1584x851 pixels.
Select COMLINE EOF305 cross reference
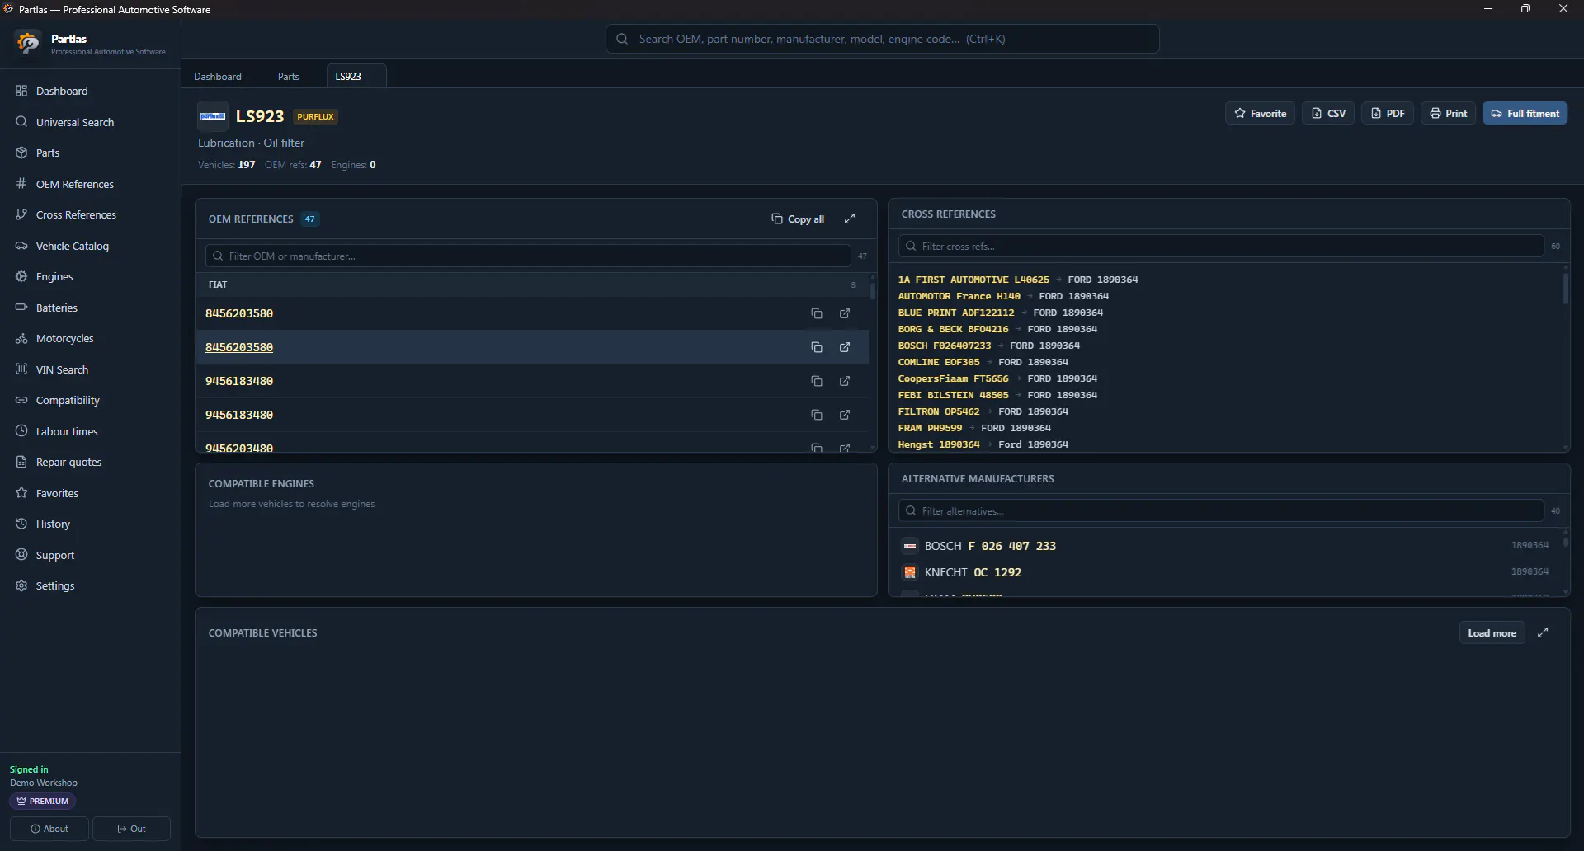click(939, 362)
